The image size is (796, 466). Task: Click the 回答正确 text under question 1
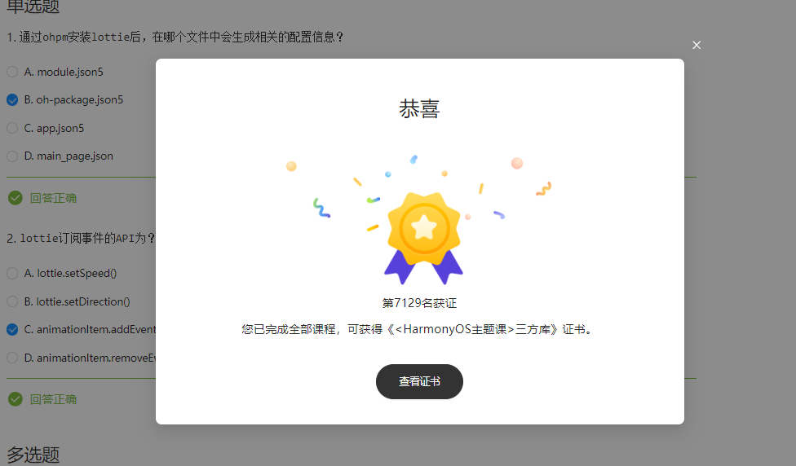tap(53, 198)
